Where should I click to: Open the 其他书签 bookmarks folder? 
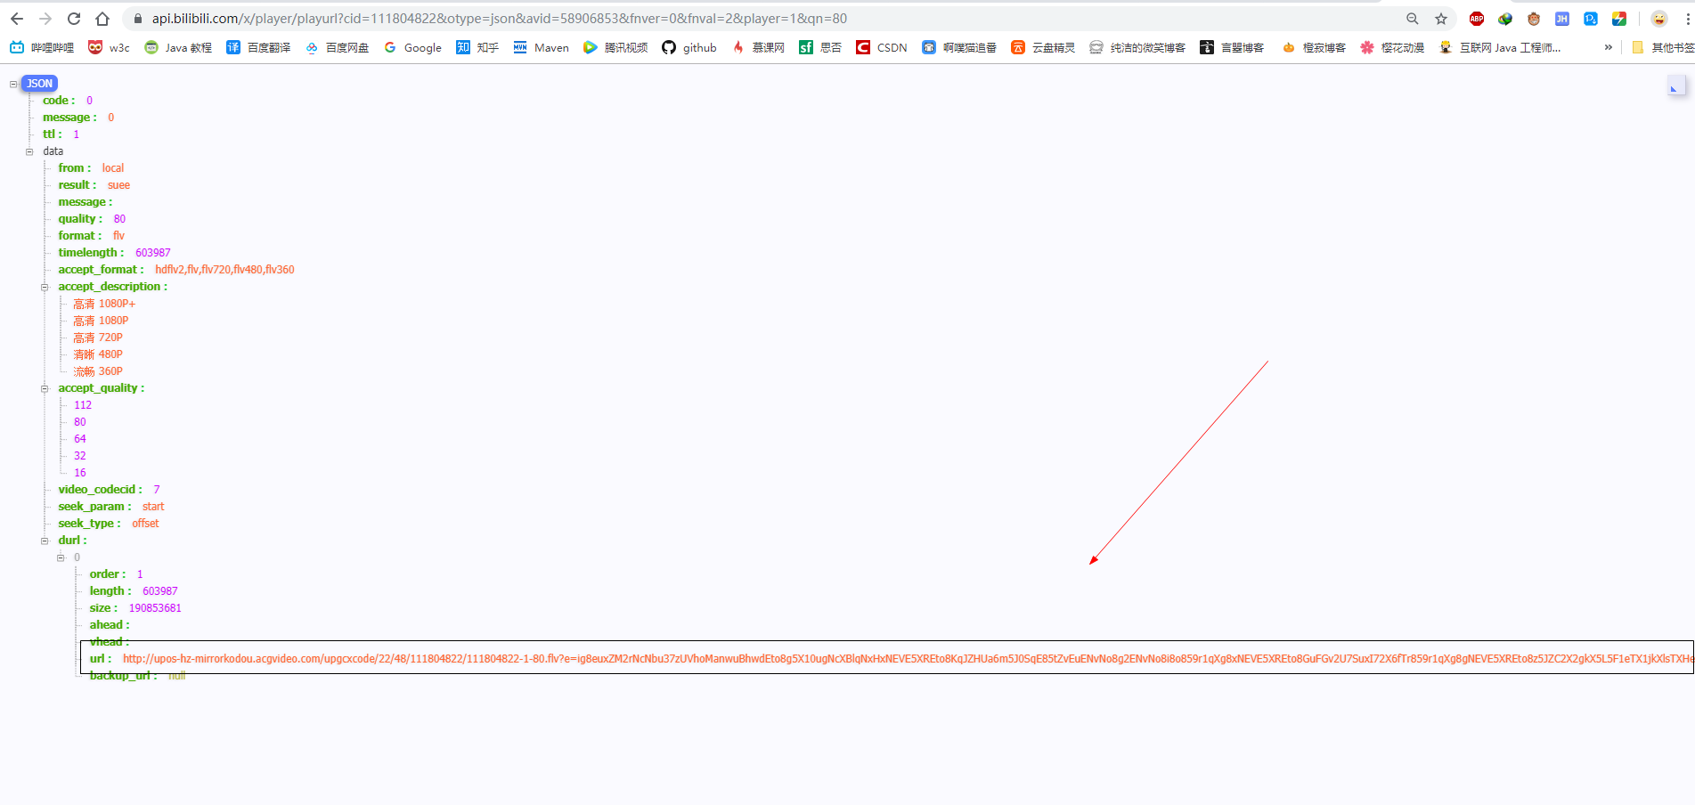1662,47
